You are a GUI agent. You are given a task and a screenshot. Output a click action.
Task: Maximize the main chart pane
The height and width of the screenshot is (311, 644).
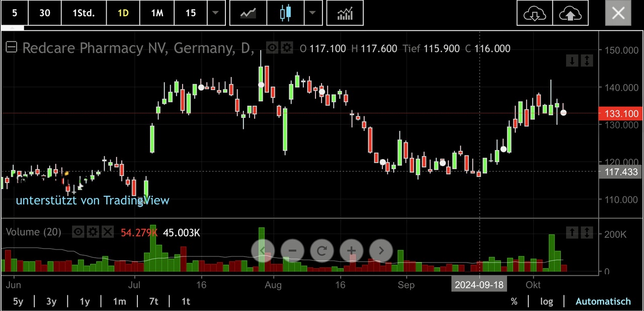587,61
